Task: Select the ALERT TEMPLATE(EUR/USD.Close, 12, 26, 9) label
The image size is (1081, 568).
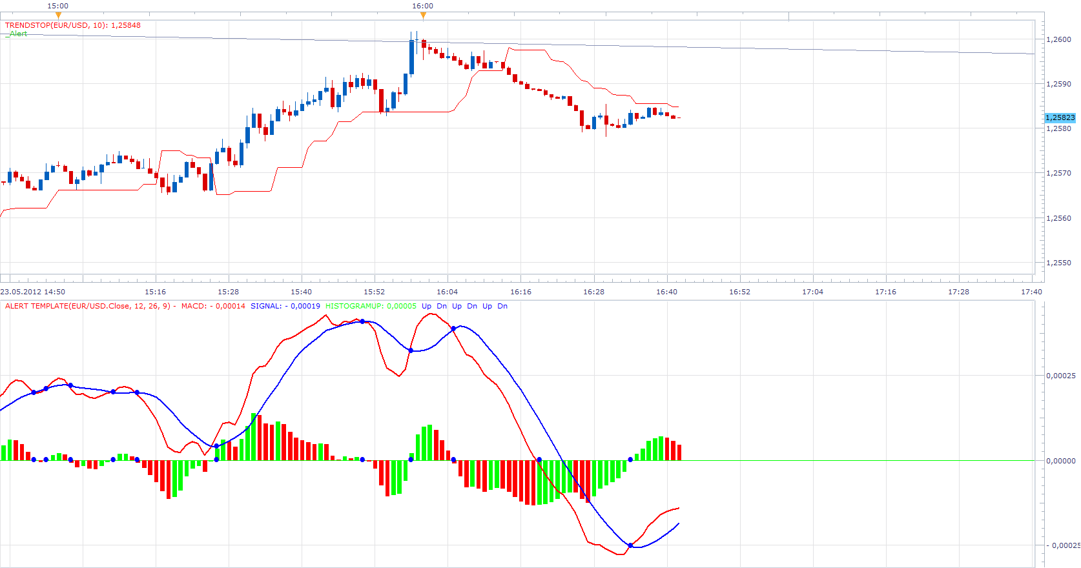Action: pyautogui.click(x=88, y=306)
